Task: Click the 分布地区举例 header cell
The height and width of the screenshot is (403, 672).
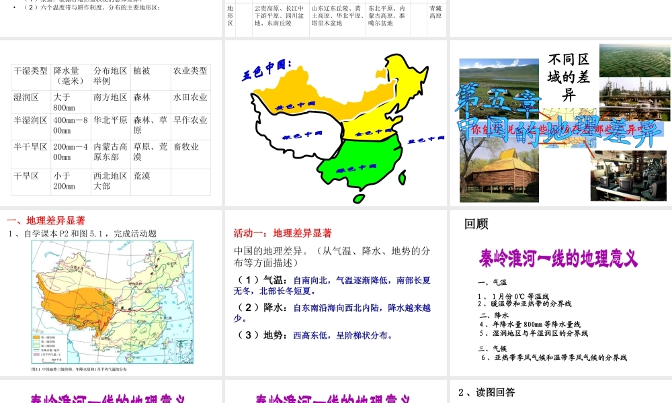Action: click(111, 77)
